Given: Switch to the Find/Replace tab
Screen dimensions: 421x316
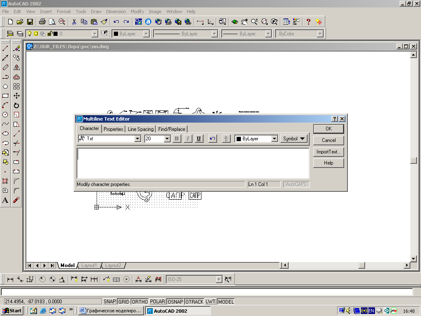Looking at the screenshot, I should pyautogui.click(x=171, y=129).
